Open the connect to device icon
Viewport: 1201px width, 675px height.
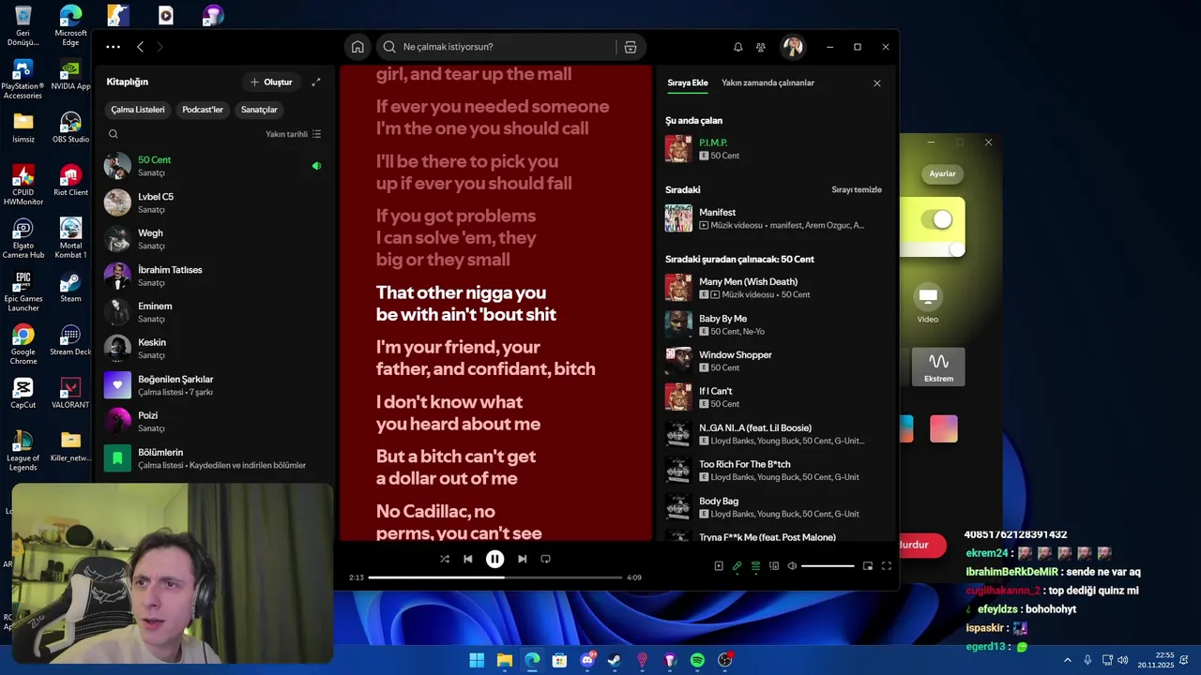pos(774,566)
